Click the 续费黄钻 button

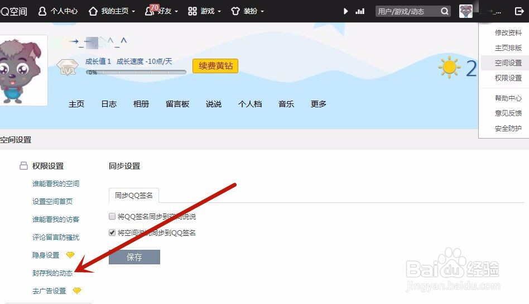pyautogui.click(x=215, y=66)
